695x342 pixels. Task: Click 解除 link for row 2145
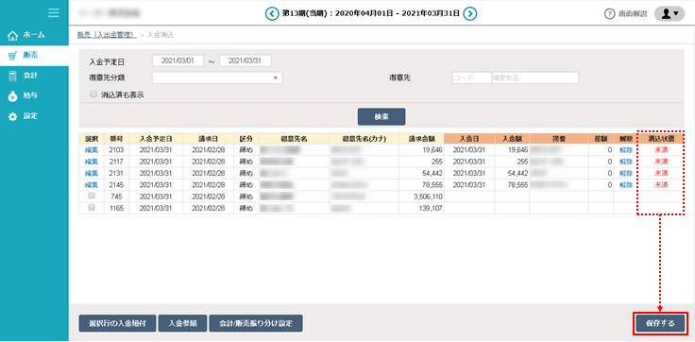click(x=625, y=184)
